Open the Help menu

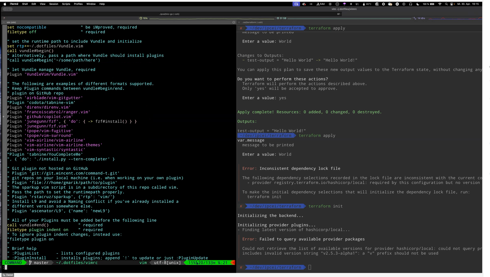[x=102, y=4]
